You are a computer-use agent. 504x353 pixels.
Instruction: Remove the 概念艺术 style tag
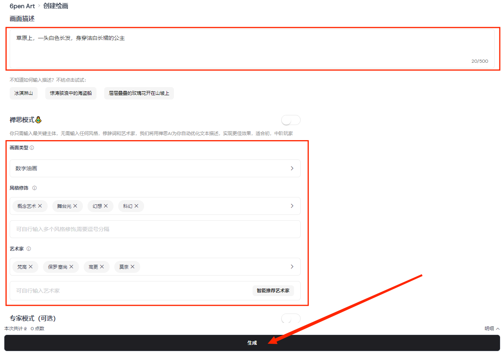coord(40,206)
